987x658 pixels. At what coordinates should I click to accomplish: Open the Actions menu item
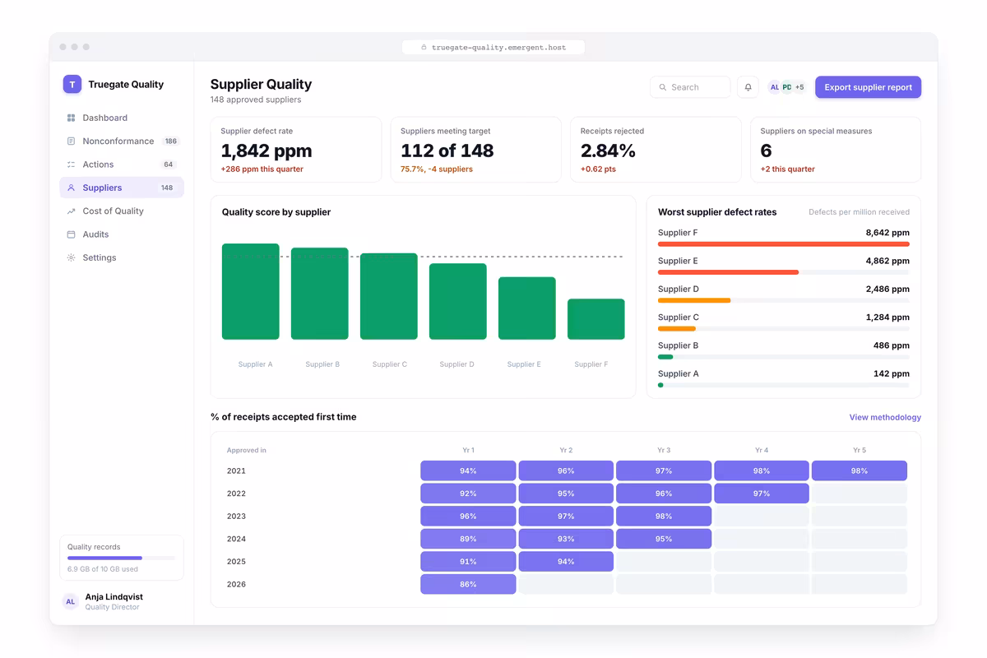[122, 164]
